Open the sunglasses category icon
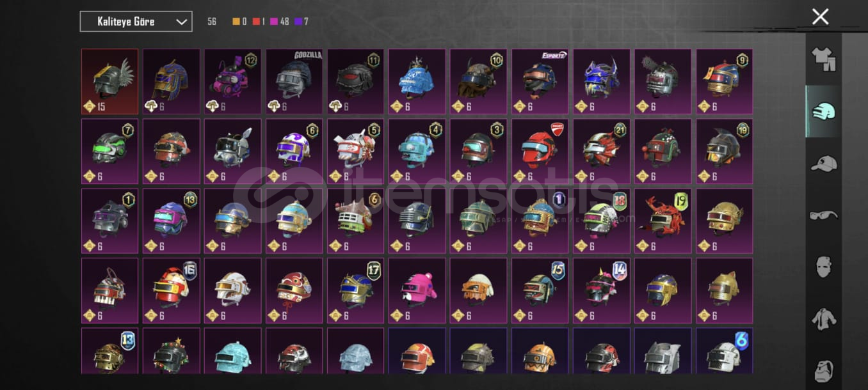The image size is (868, 390). pyautogui.click(x=823, y=215)
